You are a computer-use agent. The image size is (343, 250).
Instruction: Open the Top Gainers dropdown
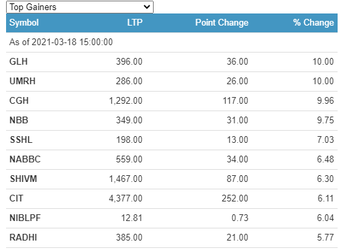pyautogui.click(x=80, y=7)
